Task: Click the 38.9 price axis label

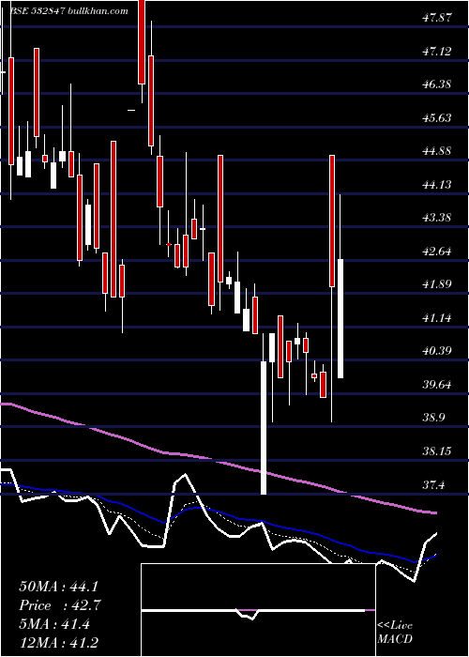Action: click(x=433, y=418)
